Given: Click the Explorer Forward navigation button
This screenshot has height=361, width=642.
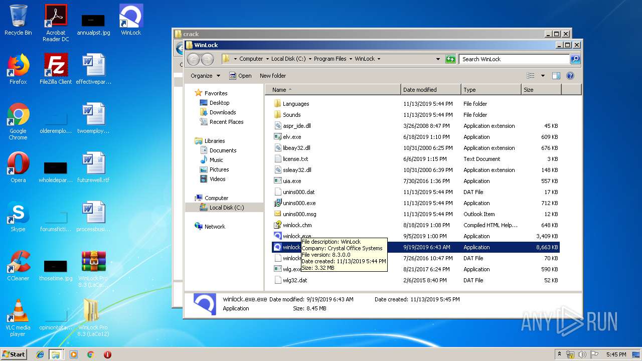Looking at the screenshot, I should (207, 59).
